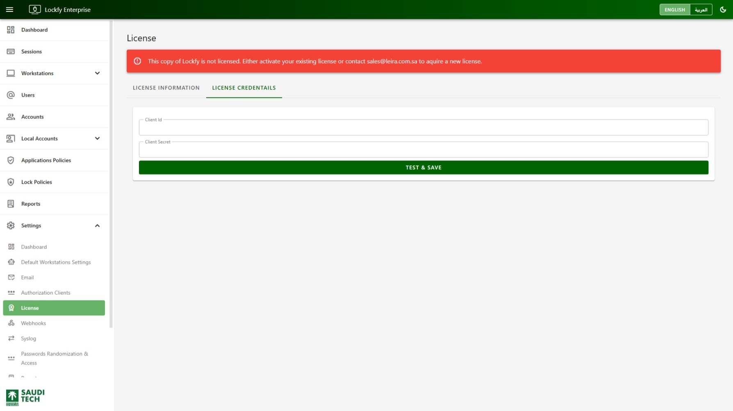This screenshot has height=411, width=733.
Task: Click the Email envelope icon in Settings
Action: 11,278
